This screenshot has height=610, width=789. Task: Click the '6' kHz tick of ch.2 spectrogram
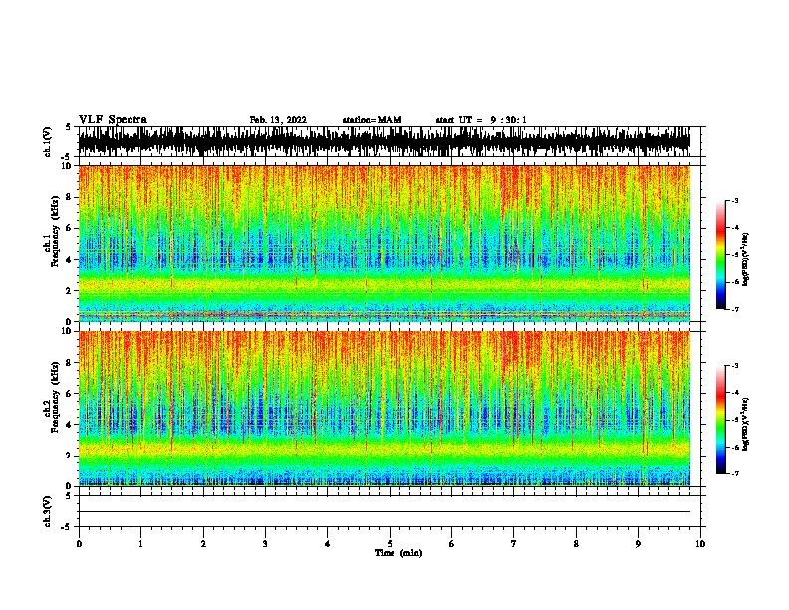click(69, 394)
